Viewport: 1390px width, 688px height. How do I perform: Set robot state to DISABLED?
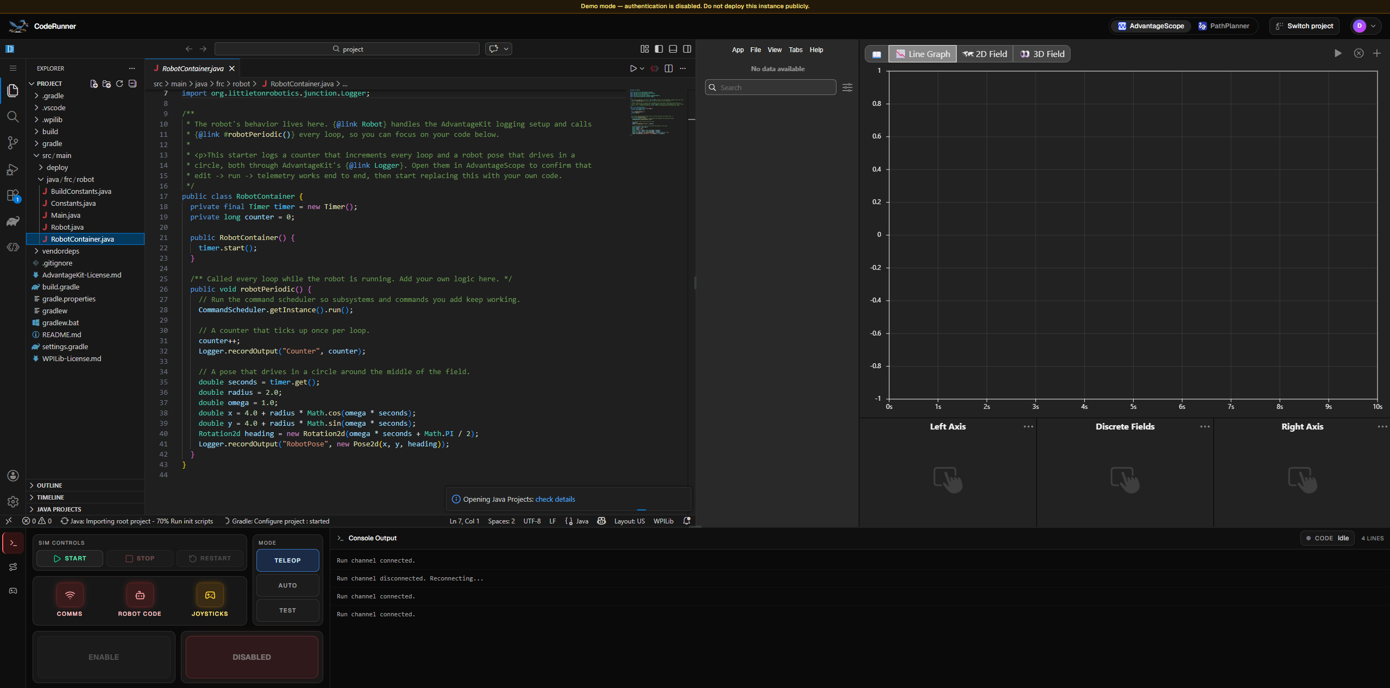click(x=251, y=657)
